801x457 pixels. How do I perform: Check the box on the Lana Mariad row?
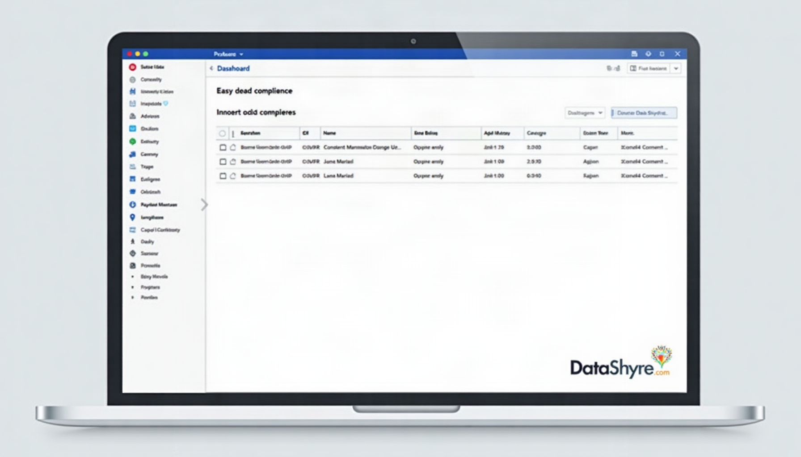(223, 176)
